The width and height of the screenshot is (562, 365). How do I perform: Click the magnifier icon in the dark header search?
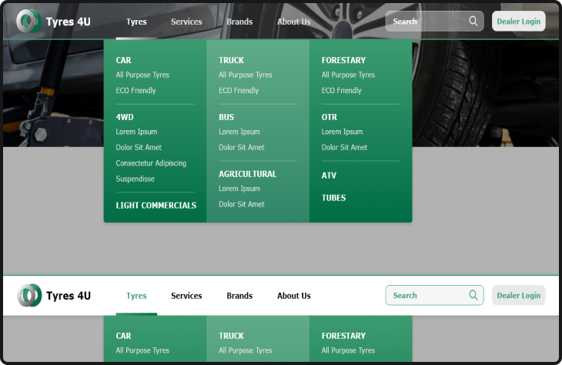click(473, 21)
